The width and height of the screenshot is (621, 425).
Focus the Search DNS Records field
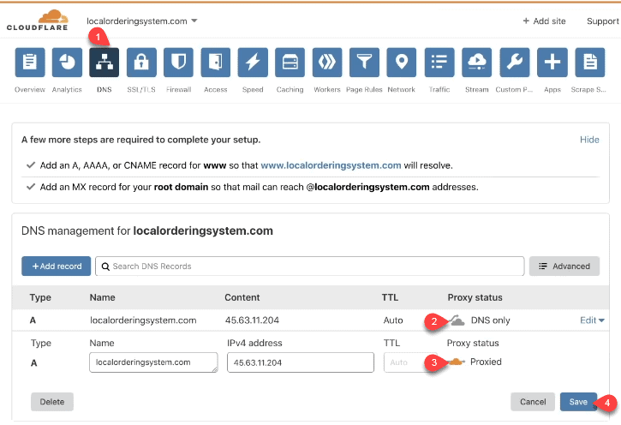point(310,266)
